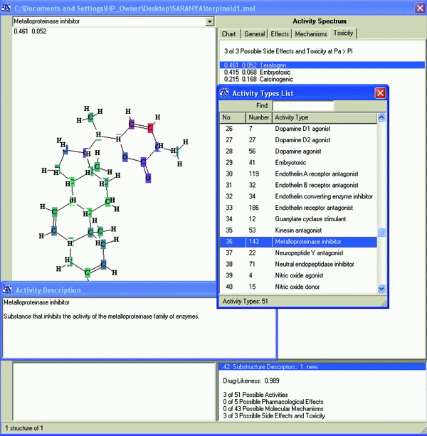This screenshot has height=436, width=427.
Task: Select Nitric oxide agonist row
Action: 298,275
